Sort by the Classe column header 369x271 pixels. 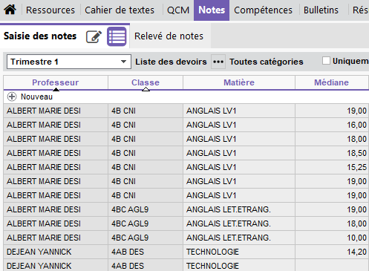pyautogui.click(x=146, y=82)
